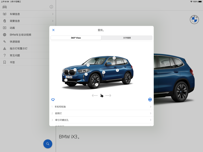Viewport: 203px width, 152px height.
Task: Click the bookmark icon beside 书签
Action: click(x=4, y=62)
